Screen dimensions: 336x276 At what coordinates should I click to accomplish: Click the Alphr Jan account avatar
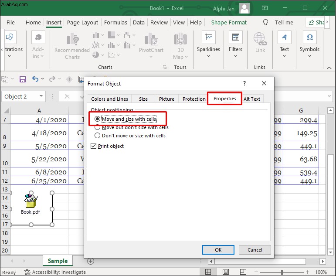click(x=244, y=8)
